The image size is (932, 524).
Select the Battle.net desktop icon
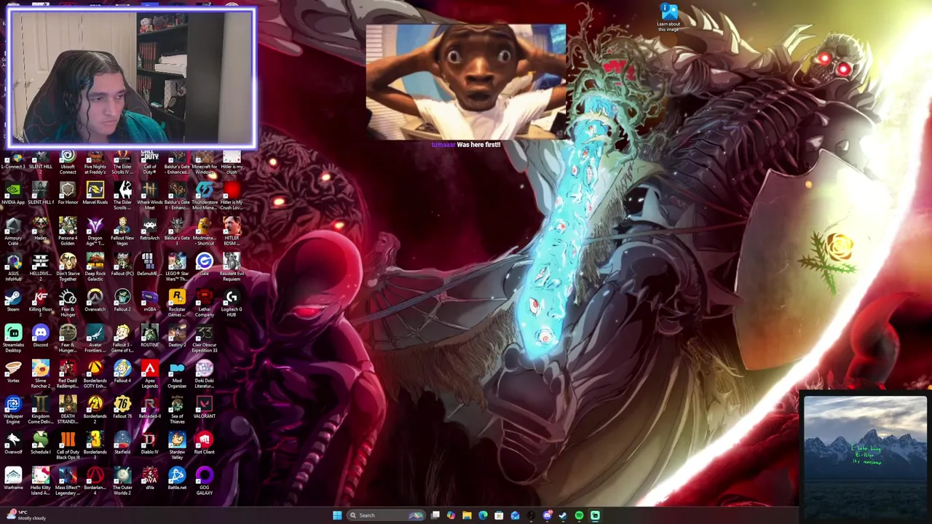point(177,480)
